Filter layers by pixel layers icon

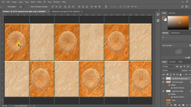click(177, 67)
